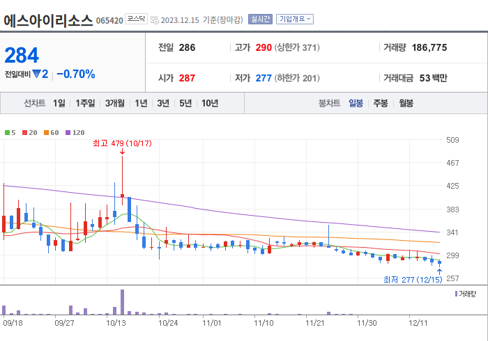Click the 최저 277 (12/15) chart label
This screenshot has height=341, width=488.
pyautogui.click(x=413, y=280)
